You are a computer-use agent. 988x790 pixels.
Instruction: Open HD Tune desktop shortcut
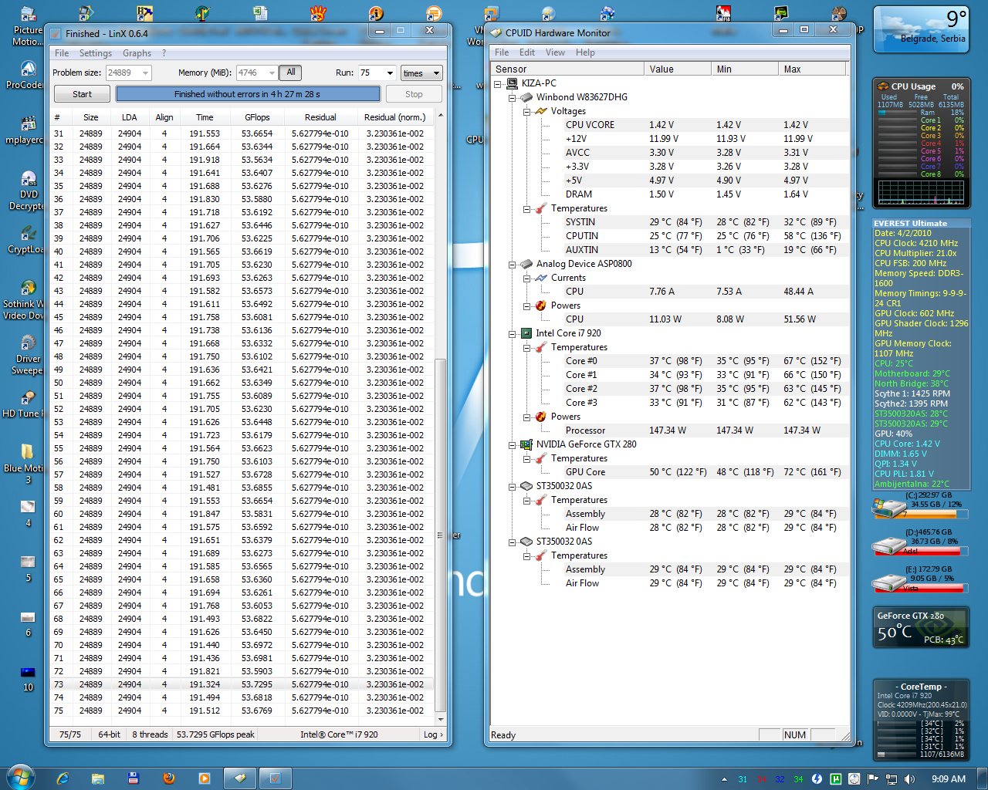click(28, 403)
